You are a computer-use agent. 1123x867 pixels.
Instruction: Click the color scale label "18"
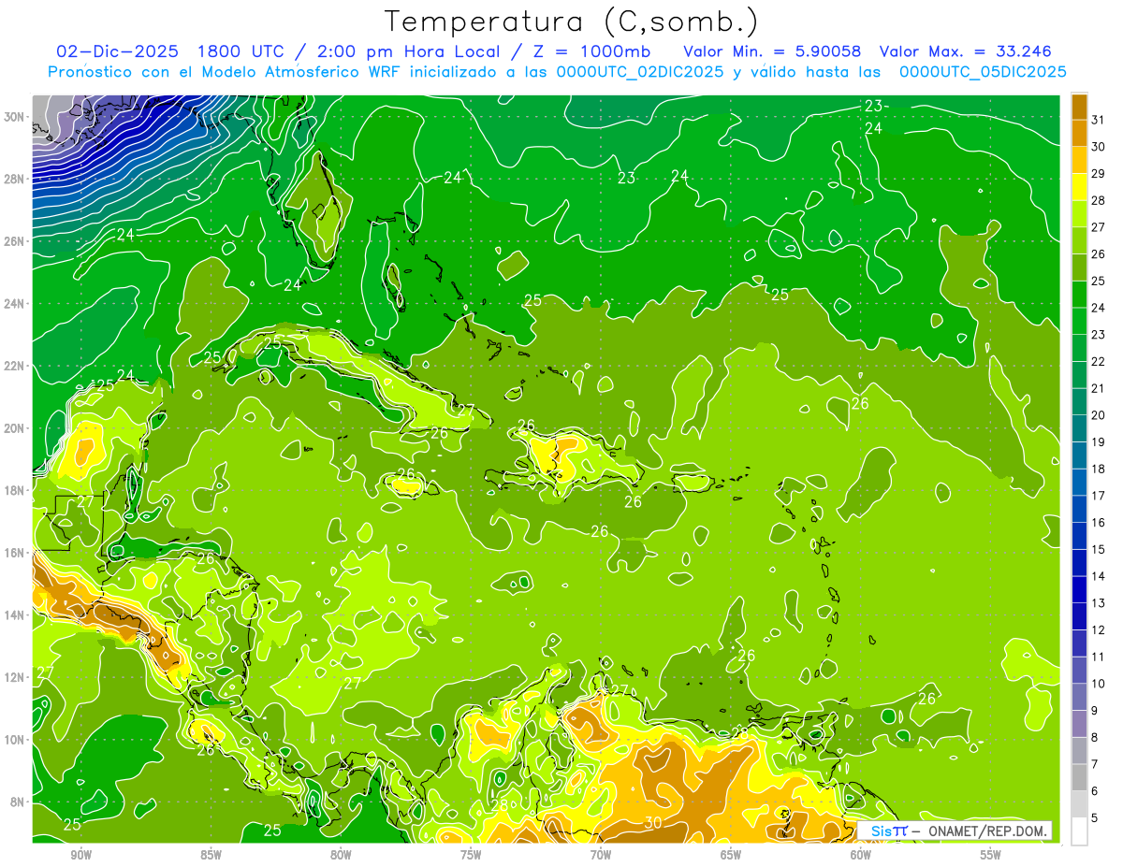tap(1098, 469)
